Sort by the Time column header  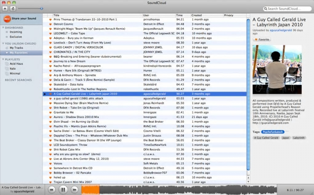183,15
